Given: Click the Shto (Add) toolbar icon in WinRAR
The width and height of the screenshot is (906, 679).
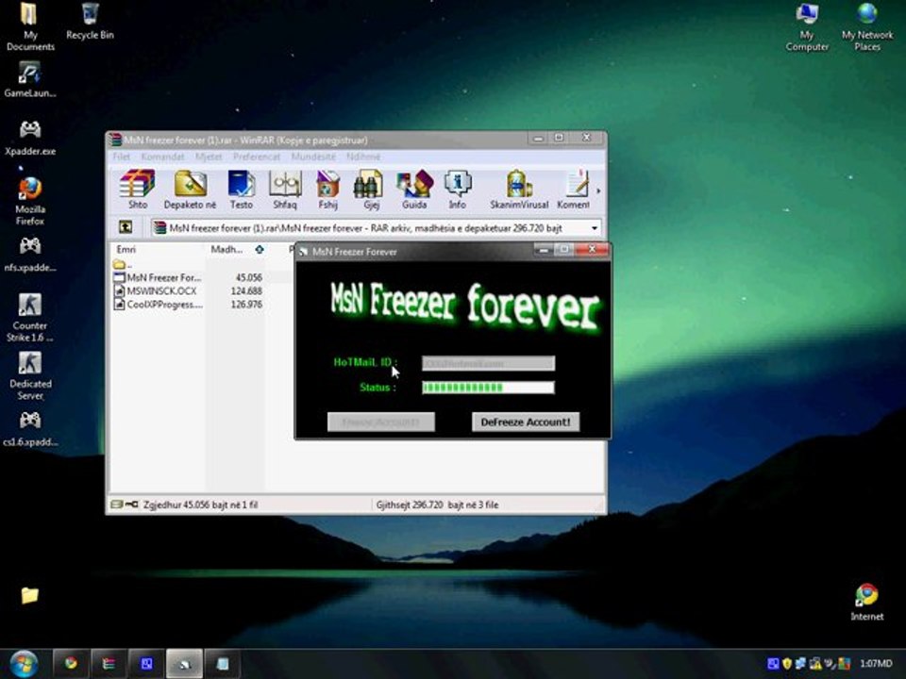Looking at the screenshot, I should click(138, 190).
